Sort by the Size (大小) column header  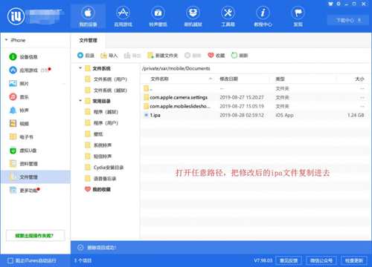(x=353, y=79)
